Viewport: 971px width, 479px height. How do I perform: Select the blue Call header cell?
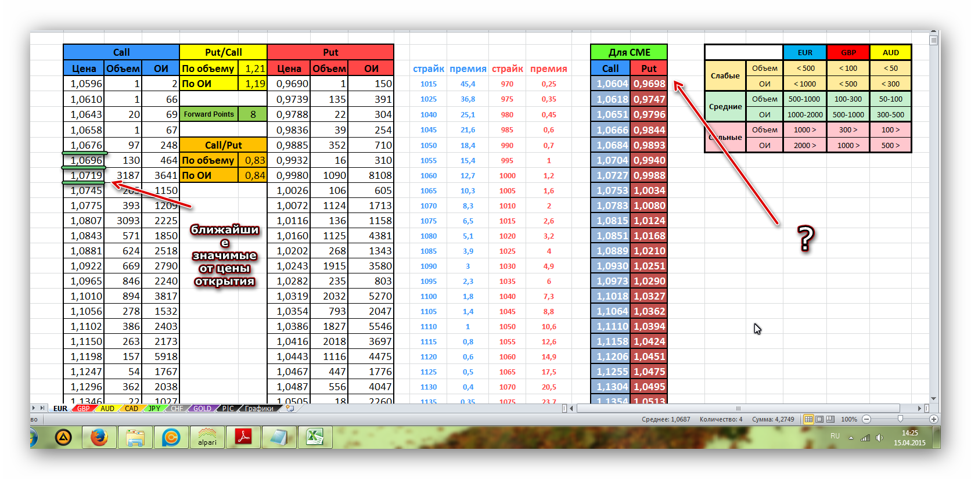click(121, 52)
